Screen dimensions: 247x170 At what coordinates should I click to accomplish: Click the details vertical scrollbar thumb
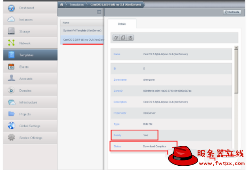click(236, 72)
